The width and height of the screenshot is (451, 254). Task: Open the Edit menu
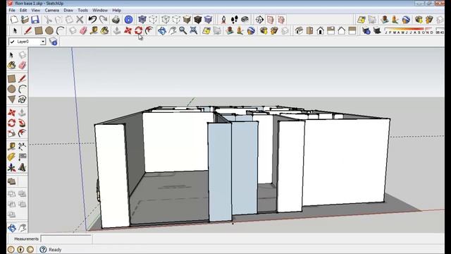pyautogui.click(x=23, y=10)
